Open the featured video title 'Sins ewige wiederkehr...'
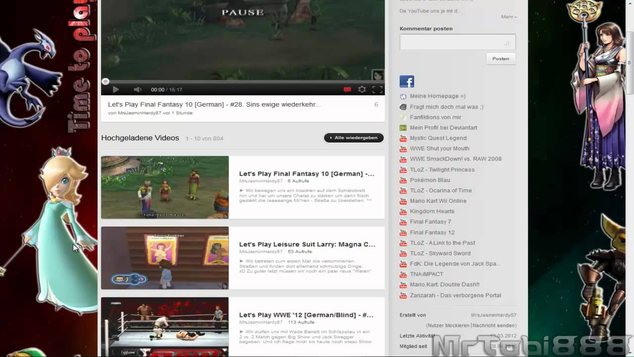The image size is (634, 357). pyautogui.click(x=214, y=105)
